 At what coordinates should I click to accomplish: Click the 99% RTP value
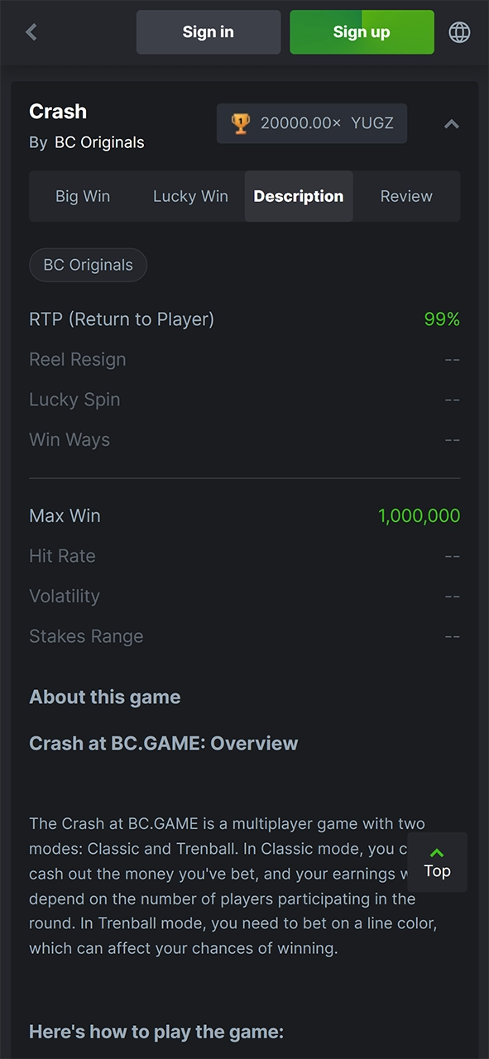(441, 319)
